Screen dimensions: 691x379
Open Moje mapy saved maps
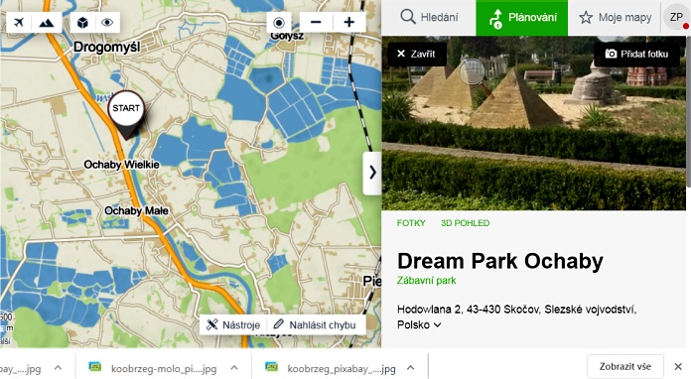pos(616,18)
